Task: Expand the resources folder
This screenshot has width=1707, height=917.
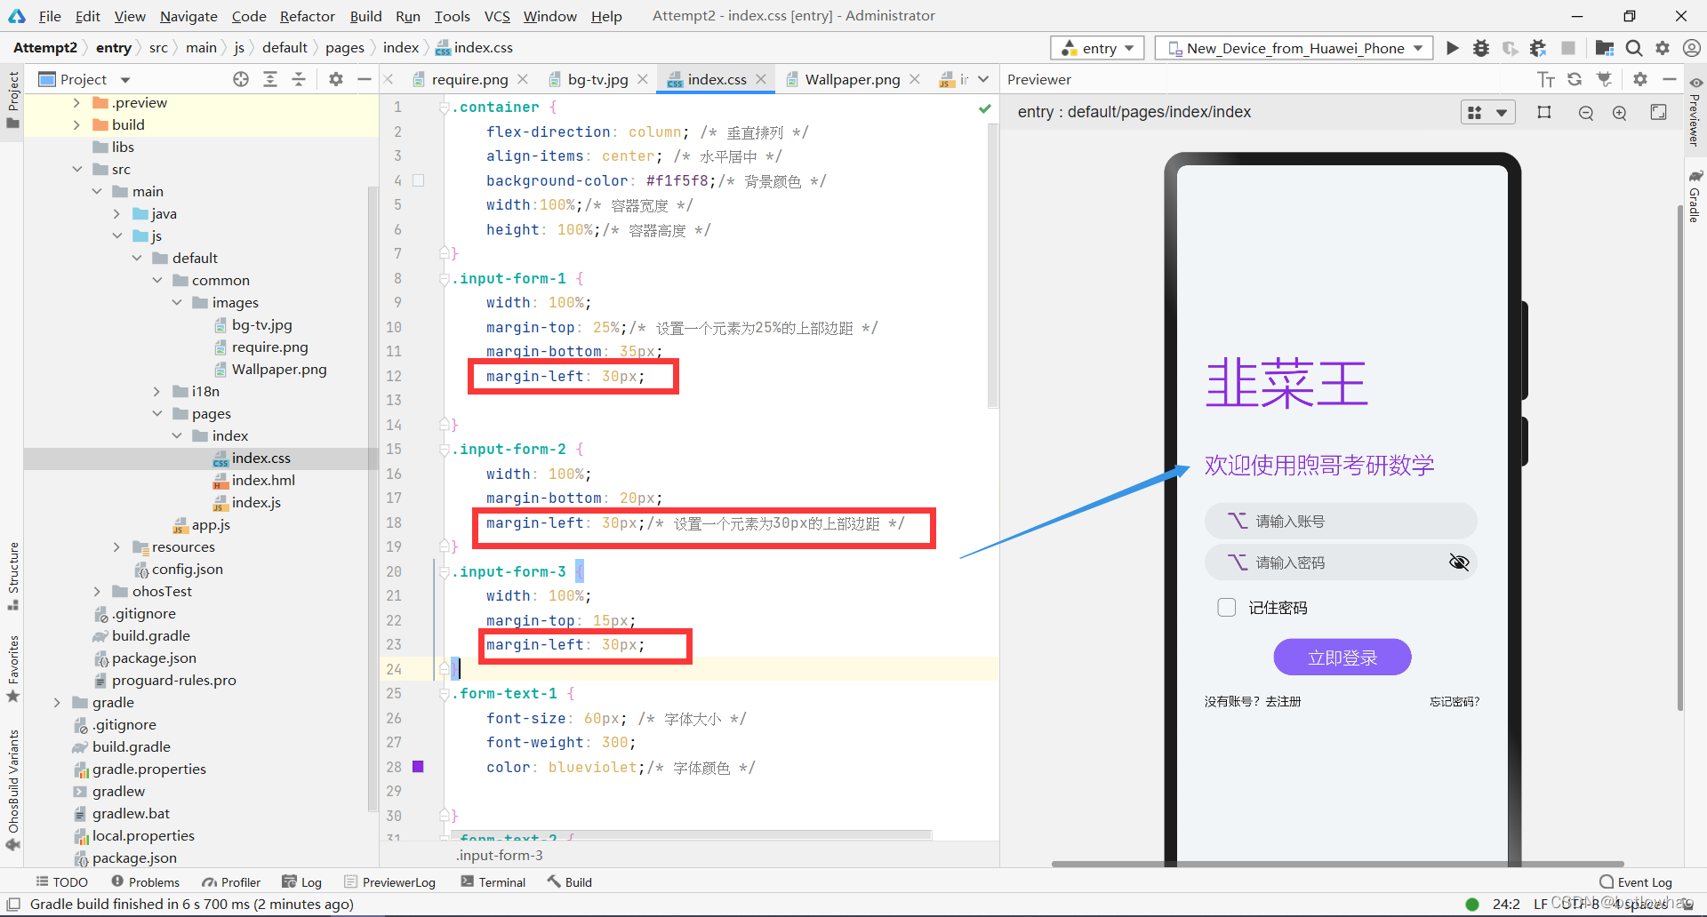Action: pyautogui.click(x=116, y=546)
